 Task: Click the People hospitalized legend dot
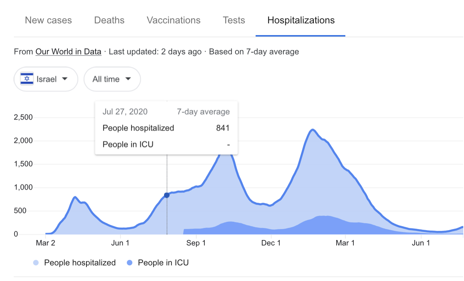pyautogui.click(x=36, y=263)
